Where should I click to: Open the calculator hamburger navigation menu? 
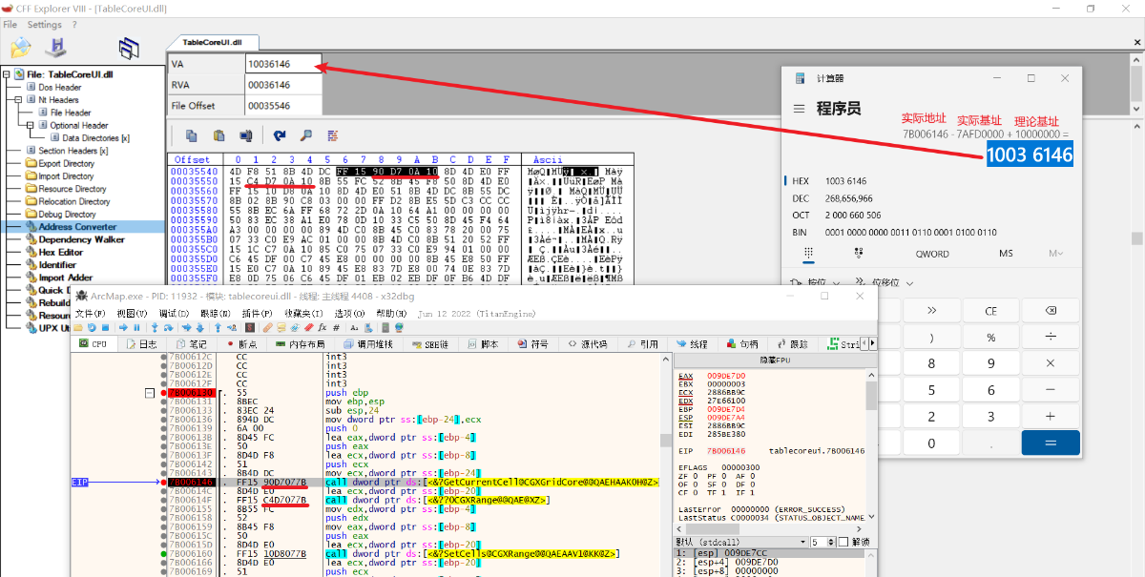pyautogui.click(x=800, y=109)
